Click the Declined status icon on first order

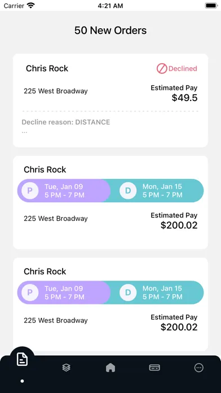[x=162, y=68]
